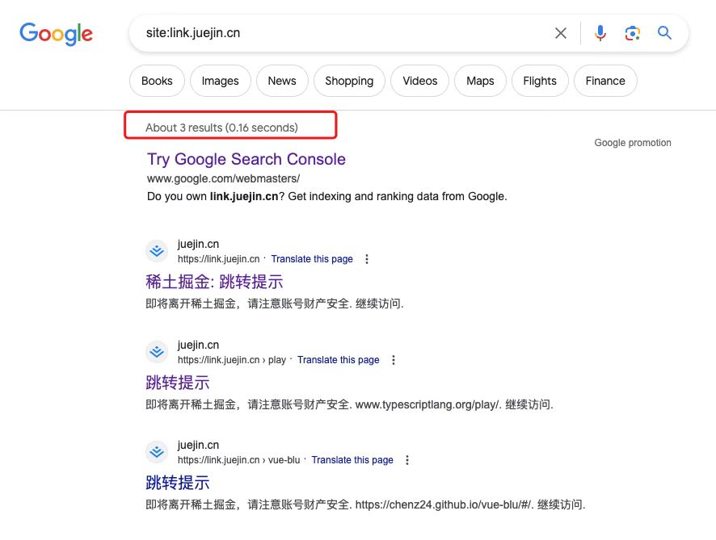Viewport: 716px width, 540px height.
Task: Clear the search box with X icon
Action: click(x=561, y=33)
